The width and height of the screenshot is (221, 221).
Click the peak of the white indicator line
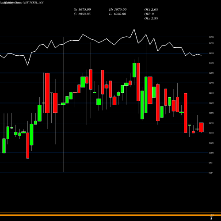134,29
